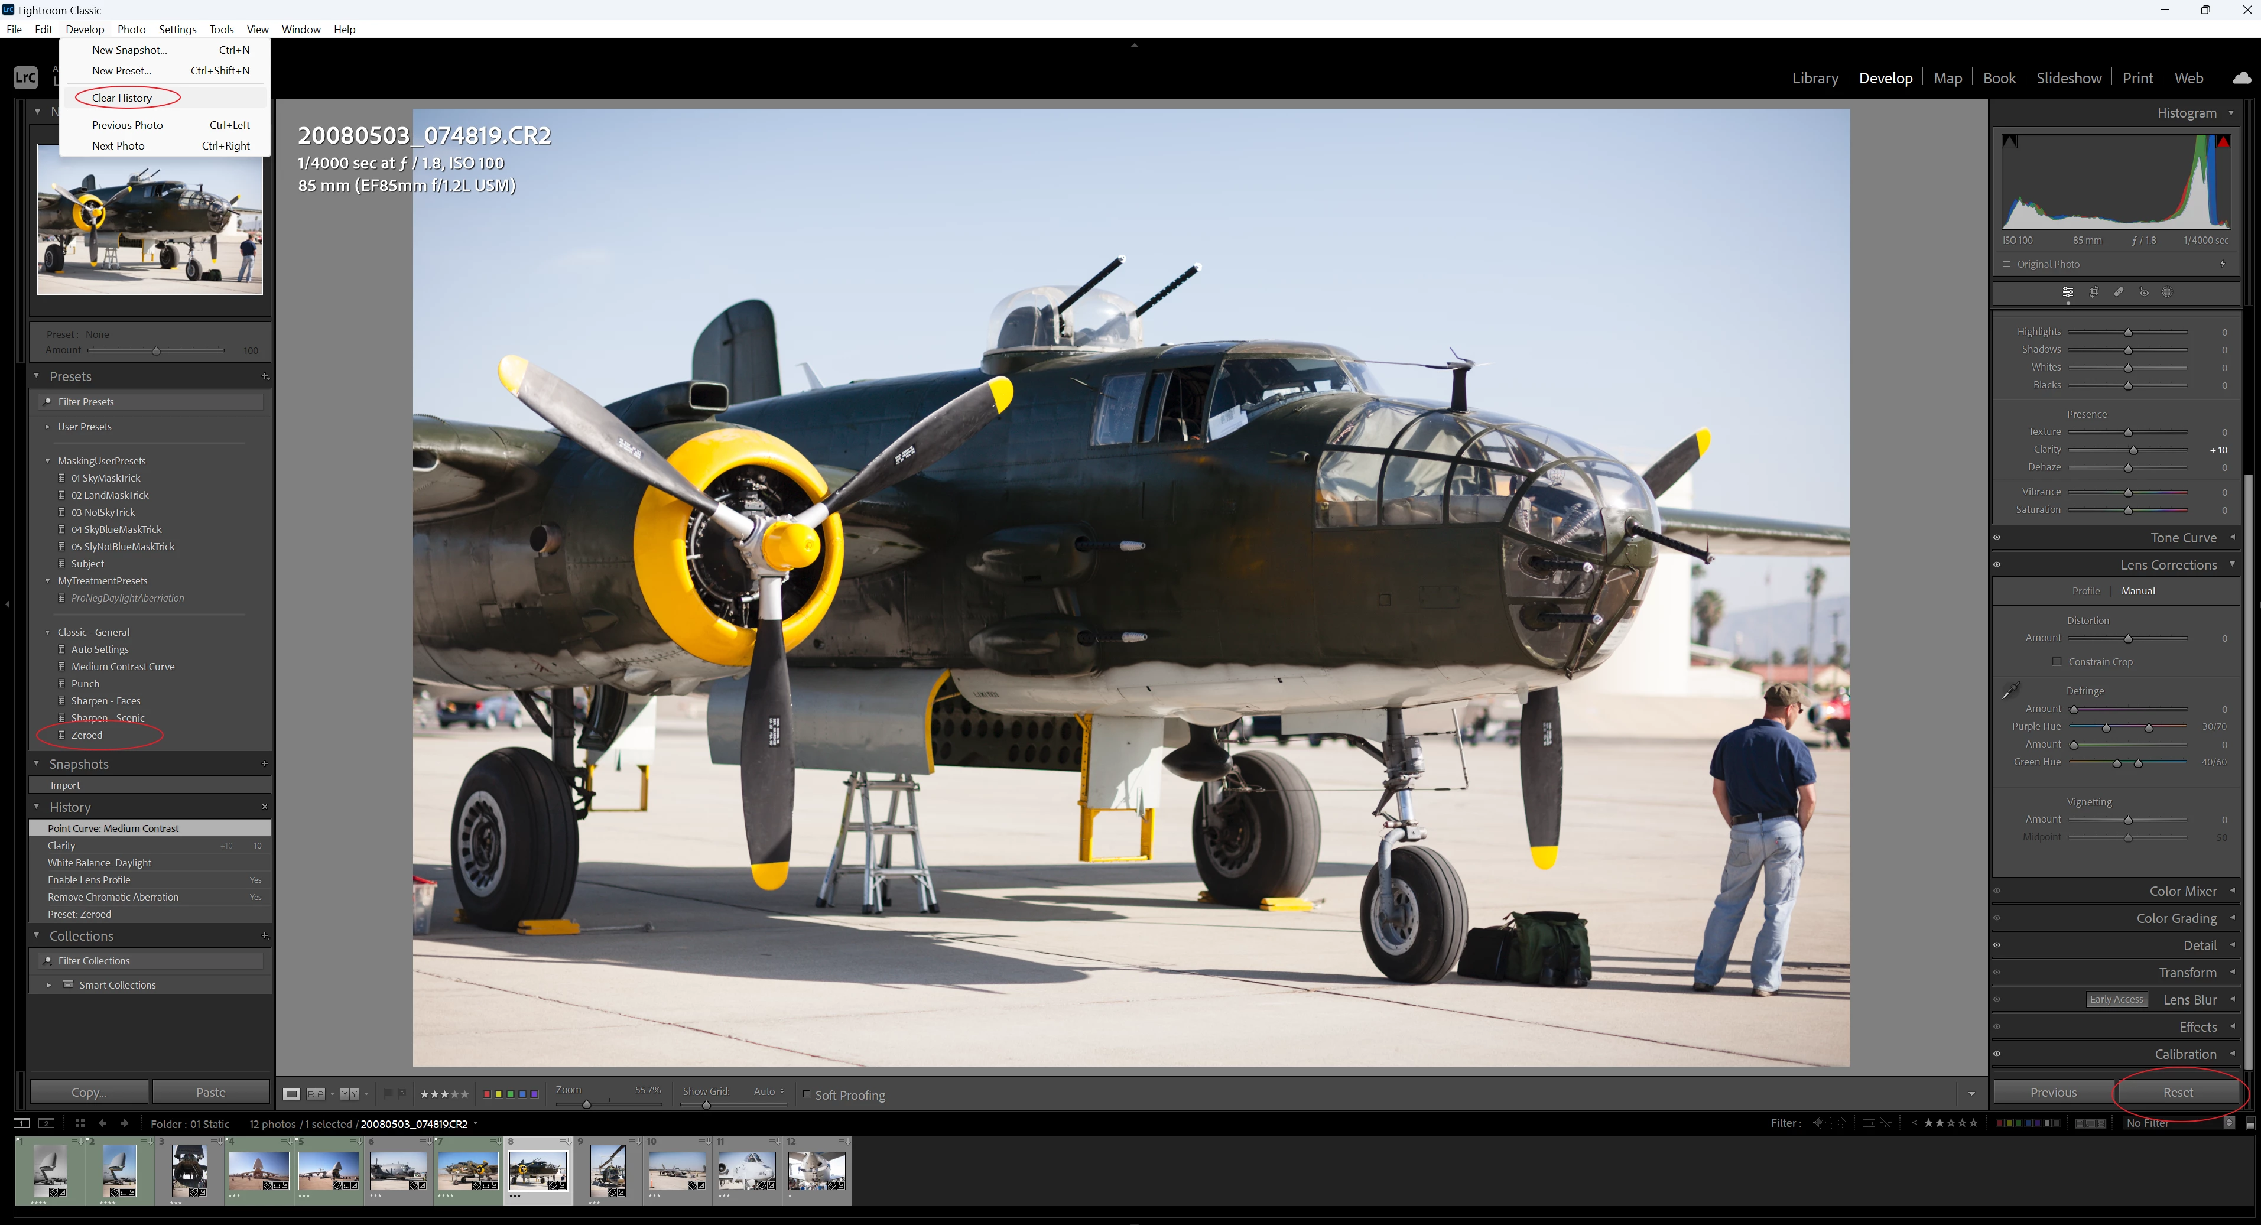Image resolution: width=2261 pixels, height=1225 pixels.
Task: Click the grid view icon in filmstrip bar
Action: [80, 1123]
